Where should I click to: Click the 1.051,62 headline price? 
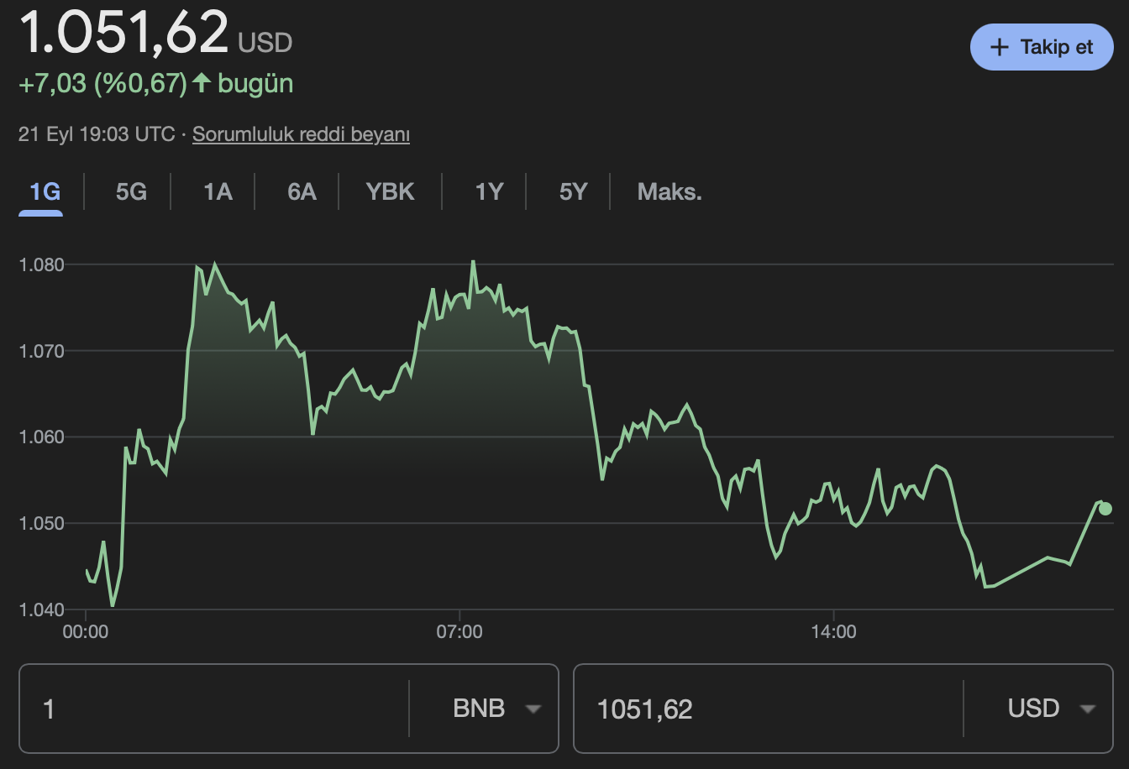(123, 32)
